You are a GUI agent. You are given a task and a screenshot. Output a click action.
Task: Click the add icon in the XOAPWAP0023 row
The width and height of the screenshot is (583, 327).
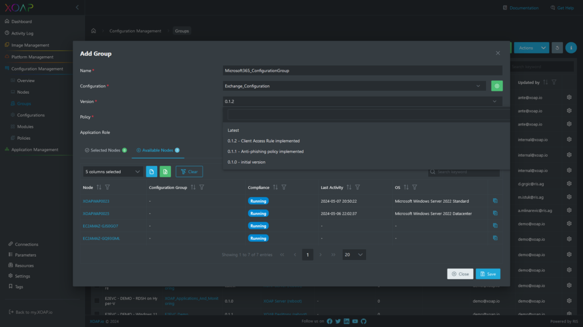point(495,201)
